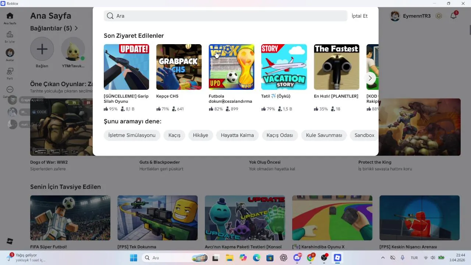Open Daha Fazla more sidebar icon
Image resolution: width=471 pixels, height=265 pixels.
(x=10, y=89)
